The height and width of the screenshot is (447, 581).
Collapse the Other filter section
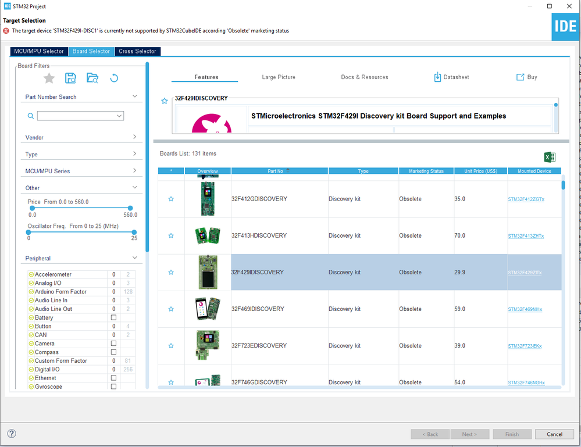pos(135,187)
